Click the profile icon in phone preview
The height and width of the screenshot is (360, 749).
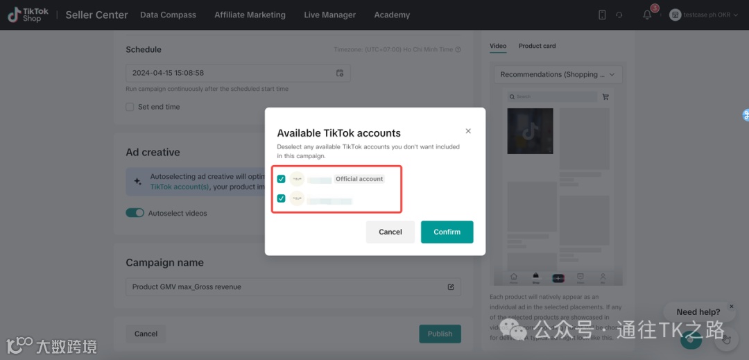pos(603,277)
